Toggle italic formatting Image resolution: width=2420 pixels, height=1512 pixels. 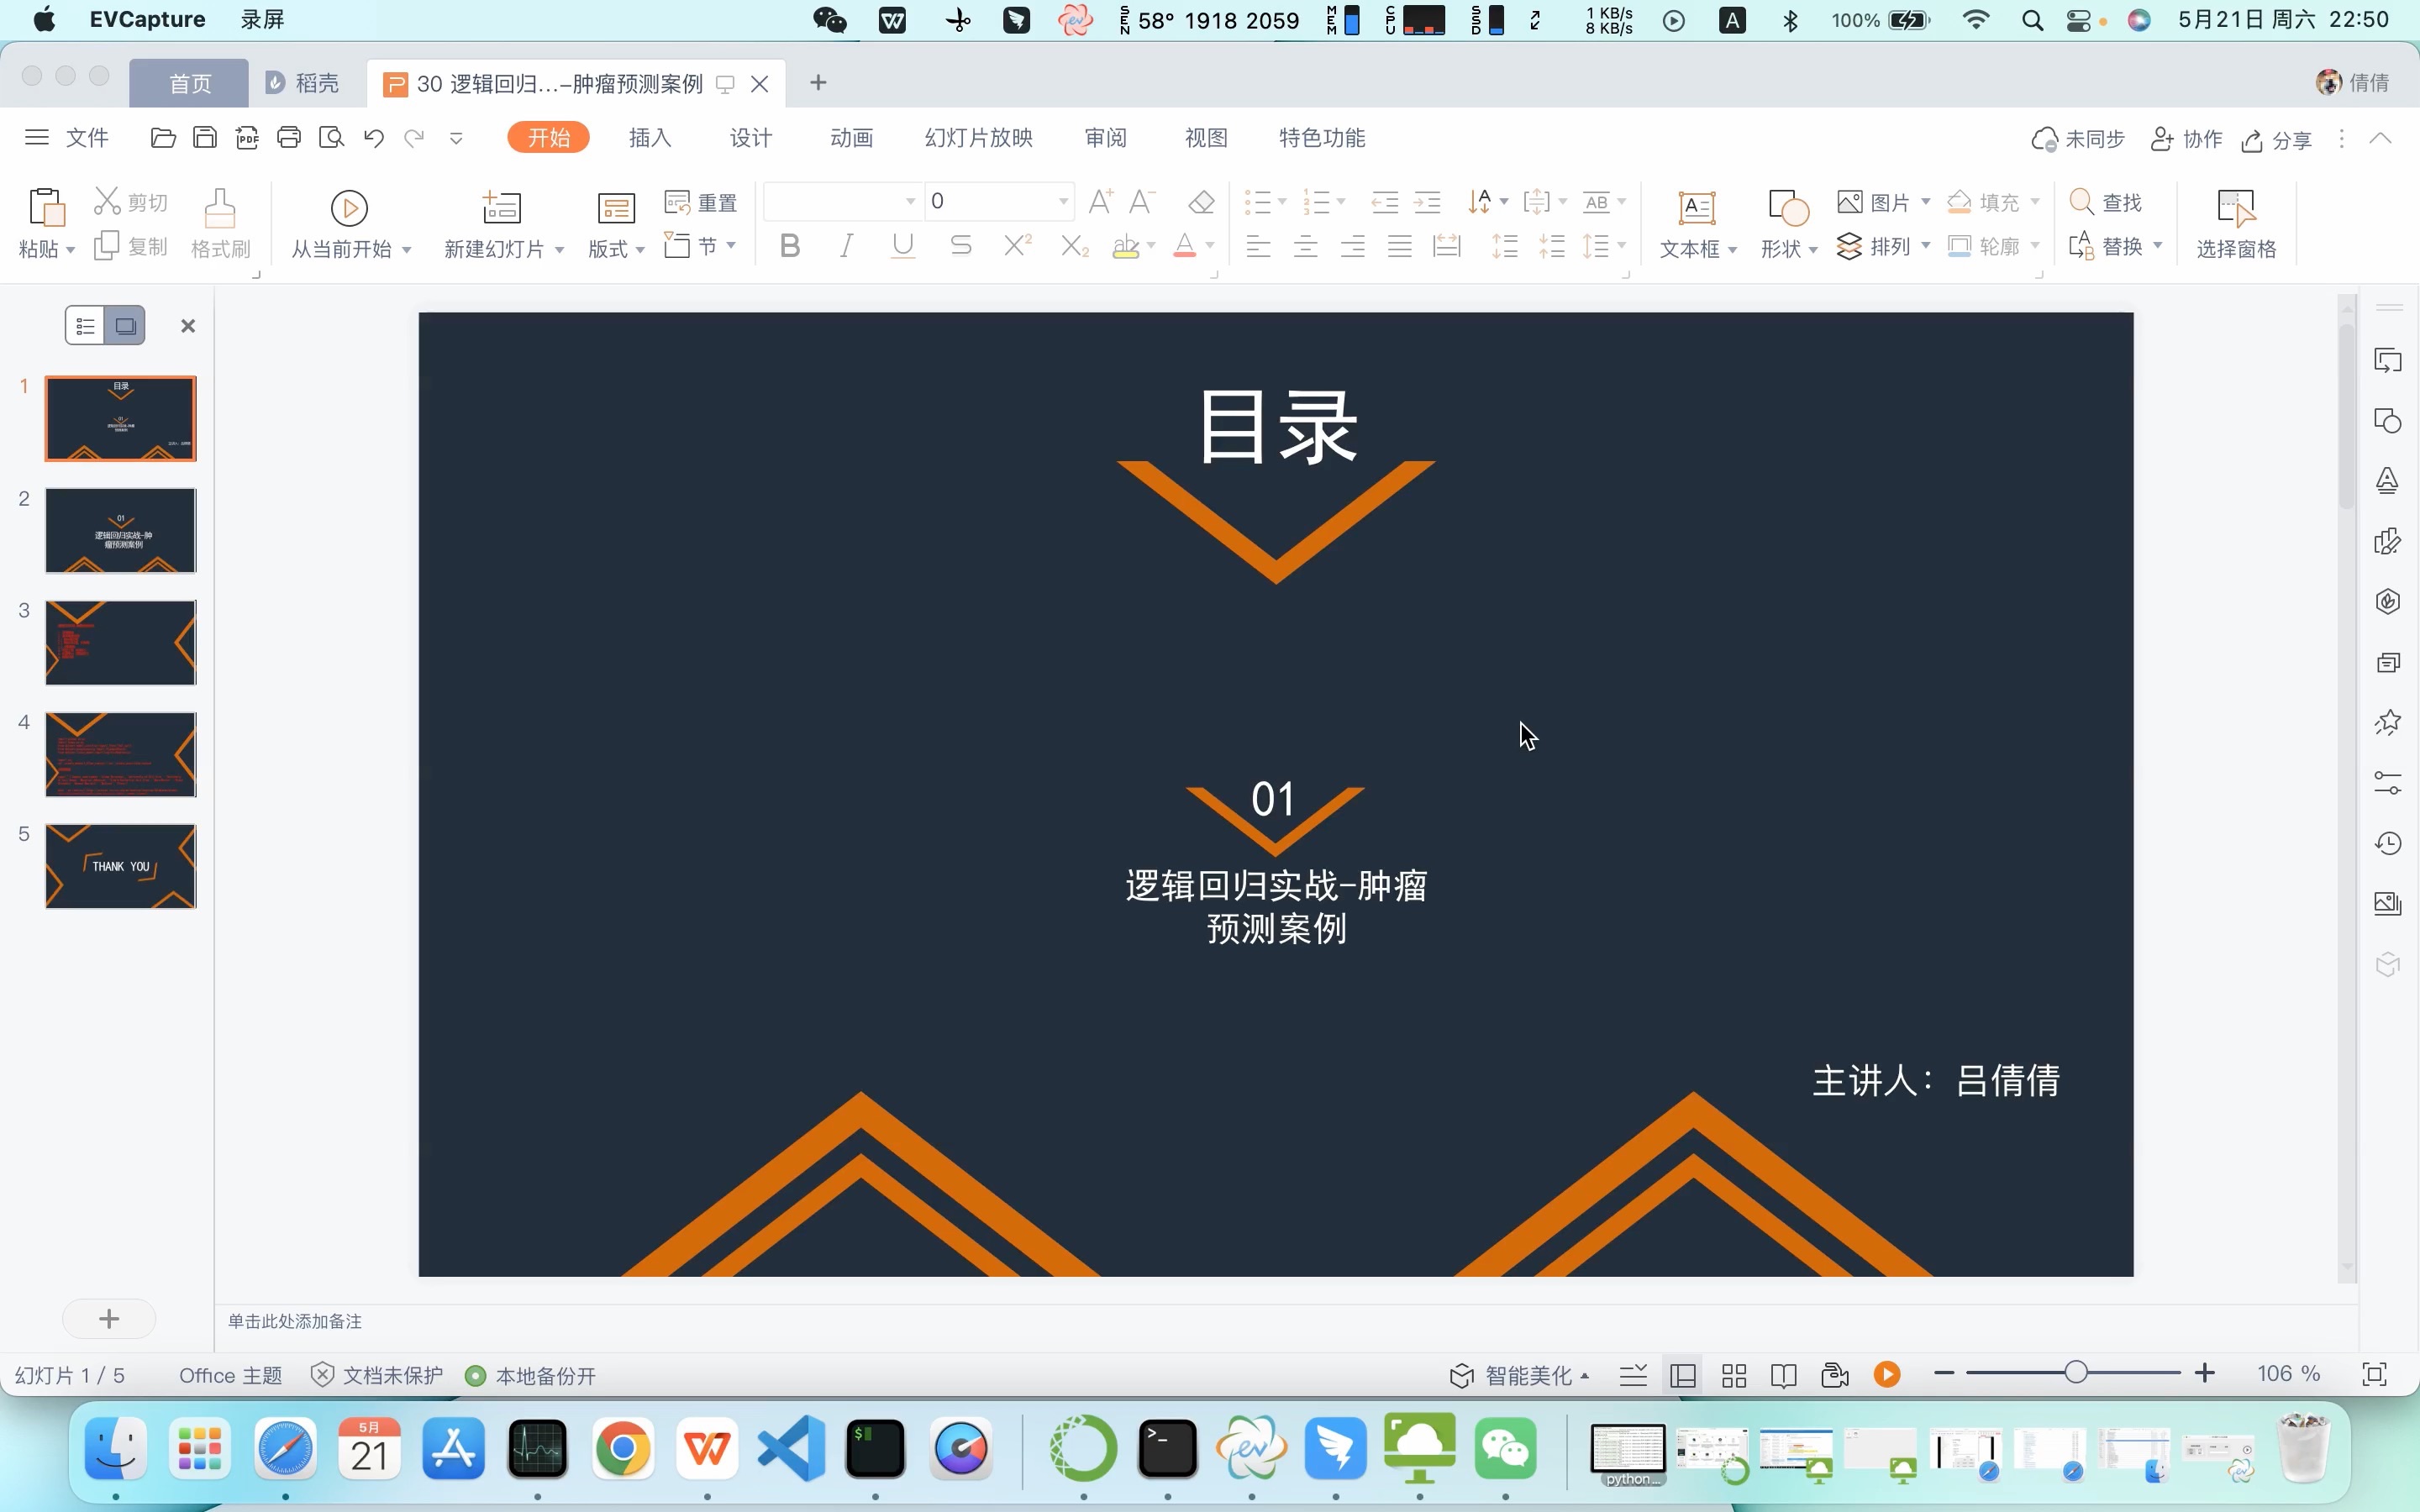[x=845, y=245]
